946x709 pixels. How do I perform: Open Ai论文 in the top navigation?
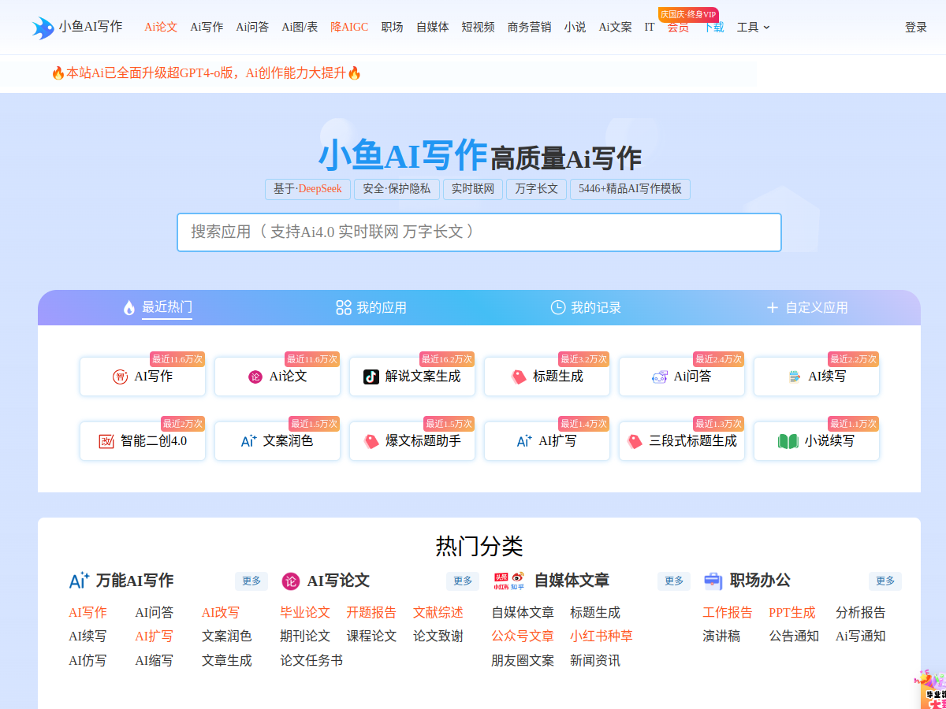tap(161, 28)
